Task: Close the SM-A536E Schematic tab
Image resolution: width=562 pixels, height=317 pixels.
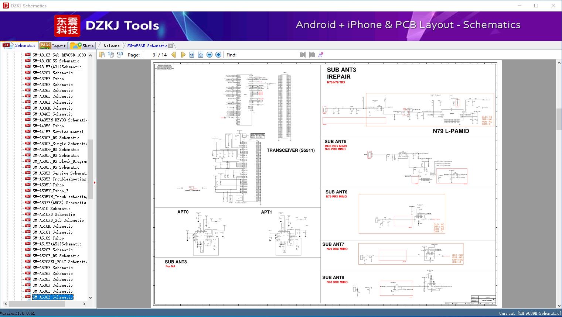Action: 170,46
